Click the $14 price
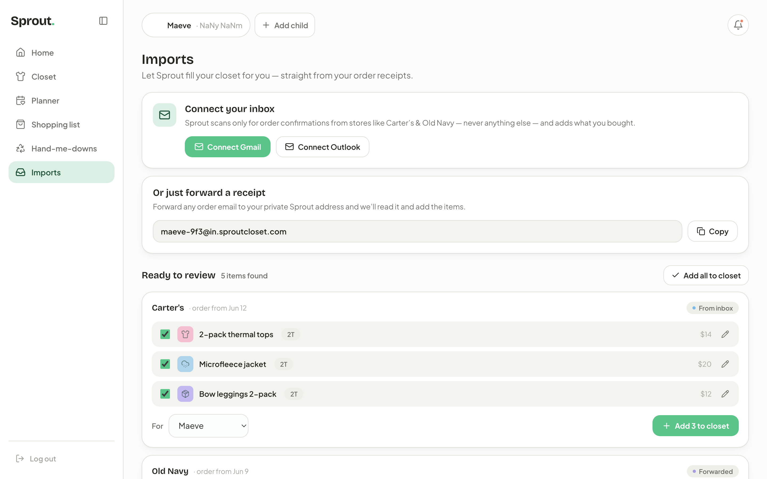Screen dimensions: 767x479 [x=705, y=335]
